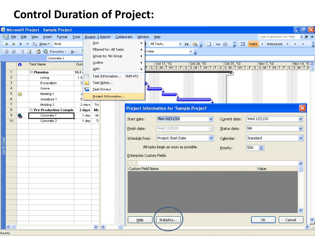Screen dimensions: 315x236
Task: Click the Help button in dialog
Action: [140, 220]
